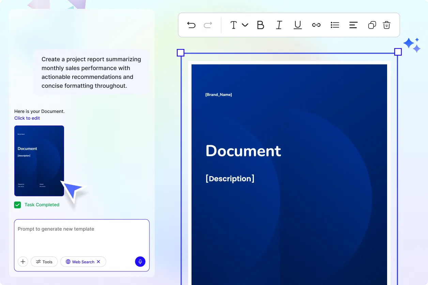Click the Task Completed label

click(42, 205)
